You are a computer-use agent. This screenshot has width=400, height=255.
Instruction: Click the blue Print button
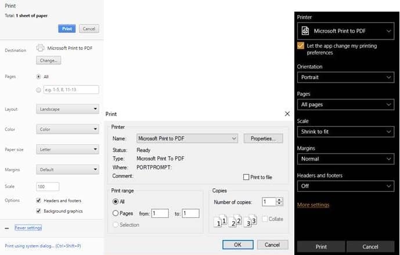(x=67, y=28)
